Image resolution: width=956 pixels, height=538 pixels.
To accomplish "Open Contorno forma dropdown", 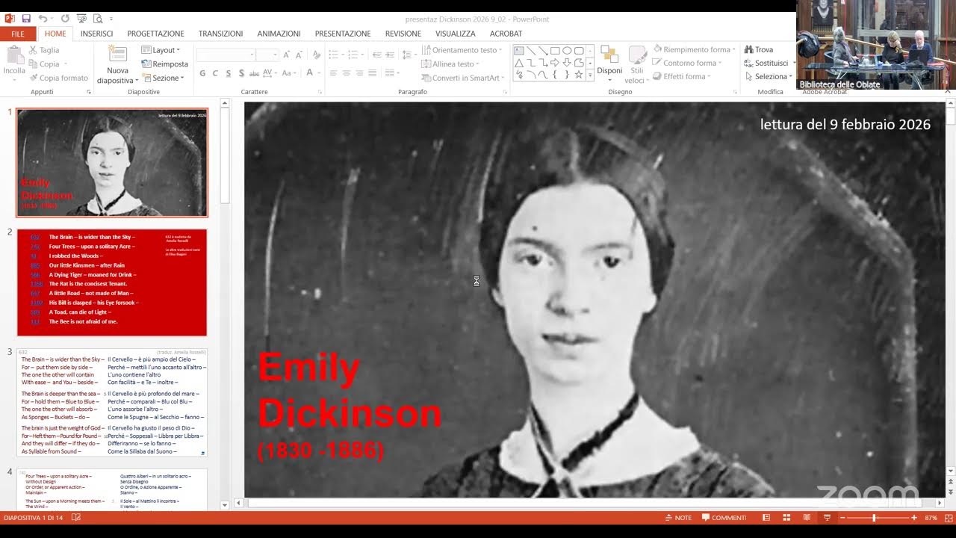I will (x=686, y=64).
